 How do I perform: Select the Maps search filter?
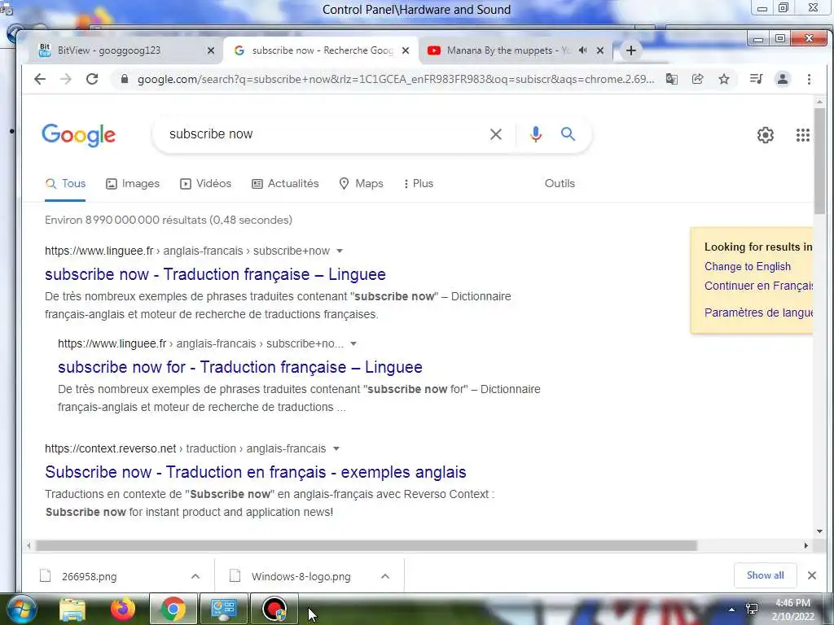(x=361, y=184)
